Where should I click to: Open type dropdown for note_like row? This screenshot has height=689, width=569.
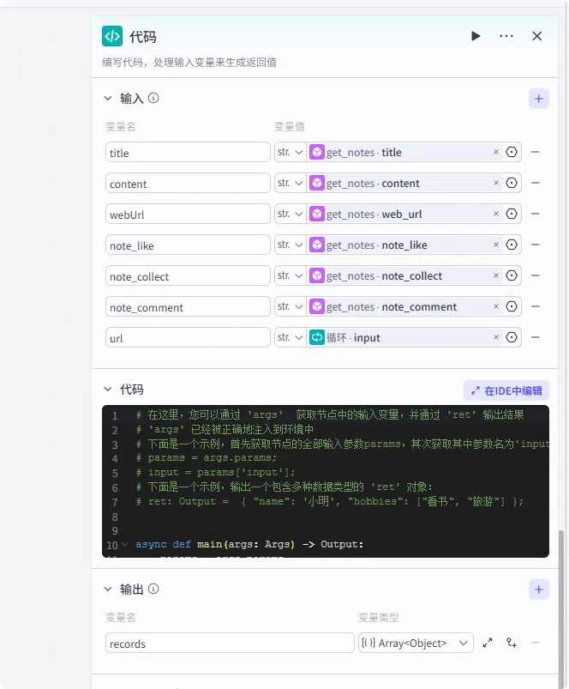(290, 245)
